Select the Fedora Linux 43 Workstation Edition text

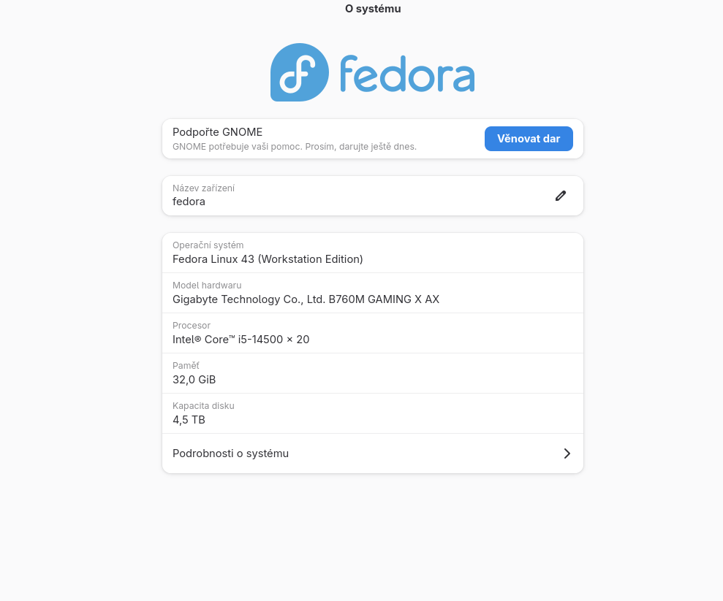(268, 259)
